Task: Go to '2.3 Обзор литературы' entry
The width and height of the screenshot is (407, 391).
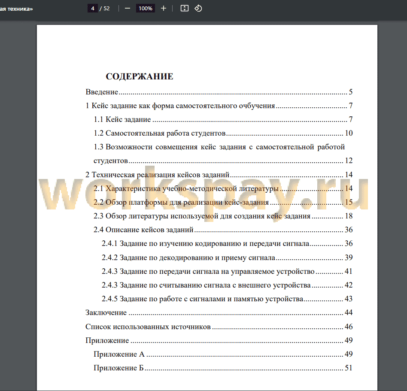Action: (x=223, y=216)
